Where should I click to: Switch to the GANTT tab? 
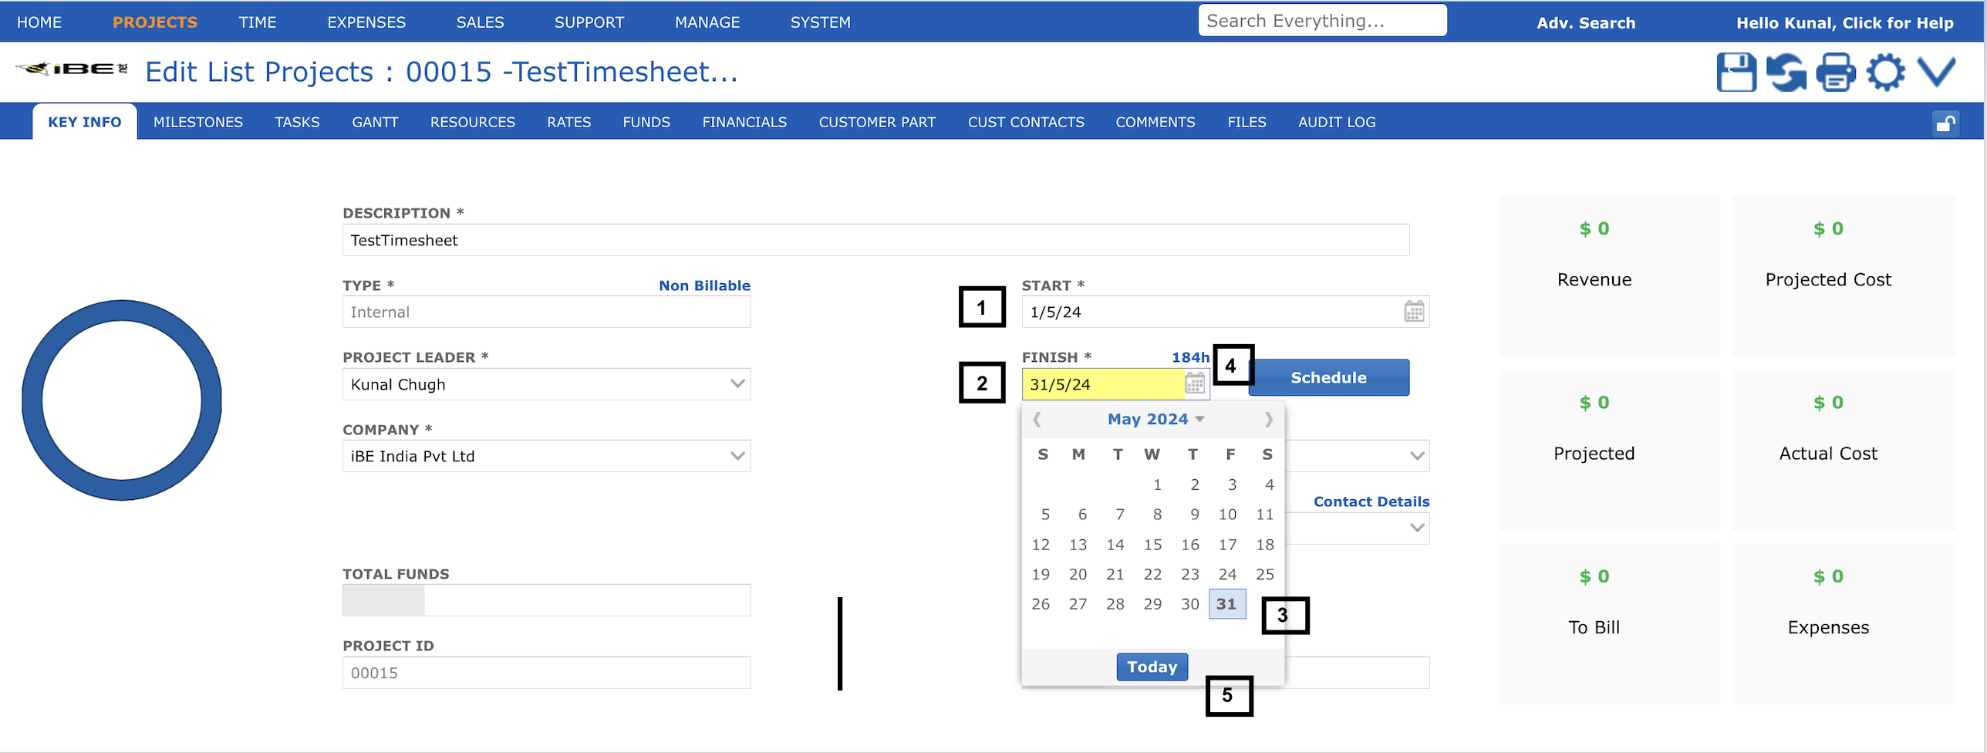[375, 122]
